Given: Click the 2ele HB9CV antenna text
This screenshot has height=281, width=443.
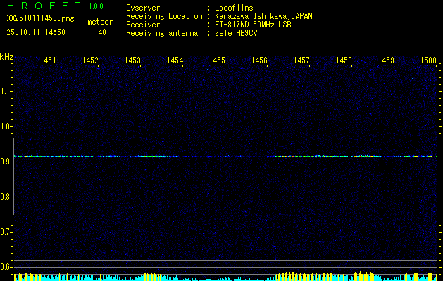Looking at the screenshot, I should [x=238, y=32].
